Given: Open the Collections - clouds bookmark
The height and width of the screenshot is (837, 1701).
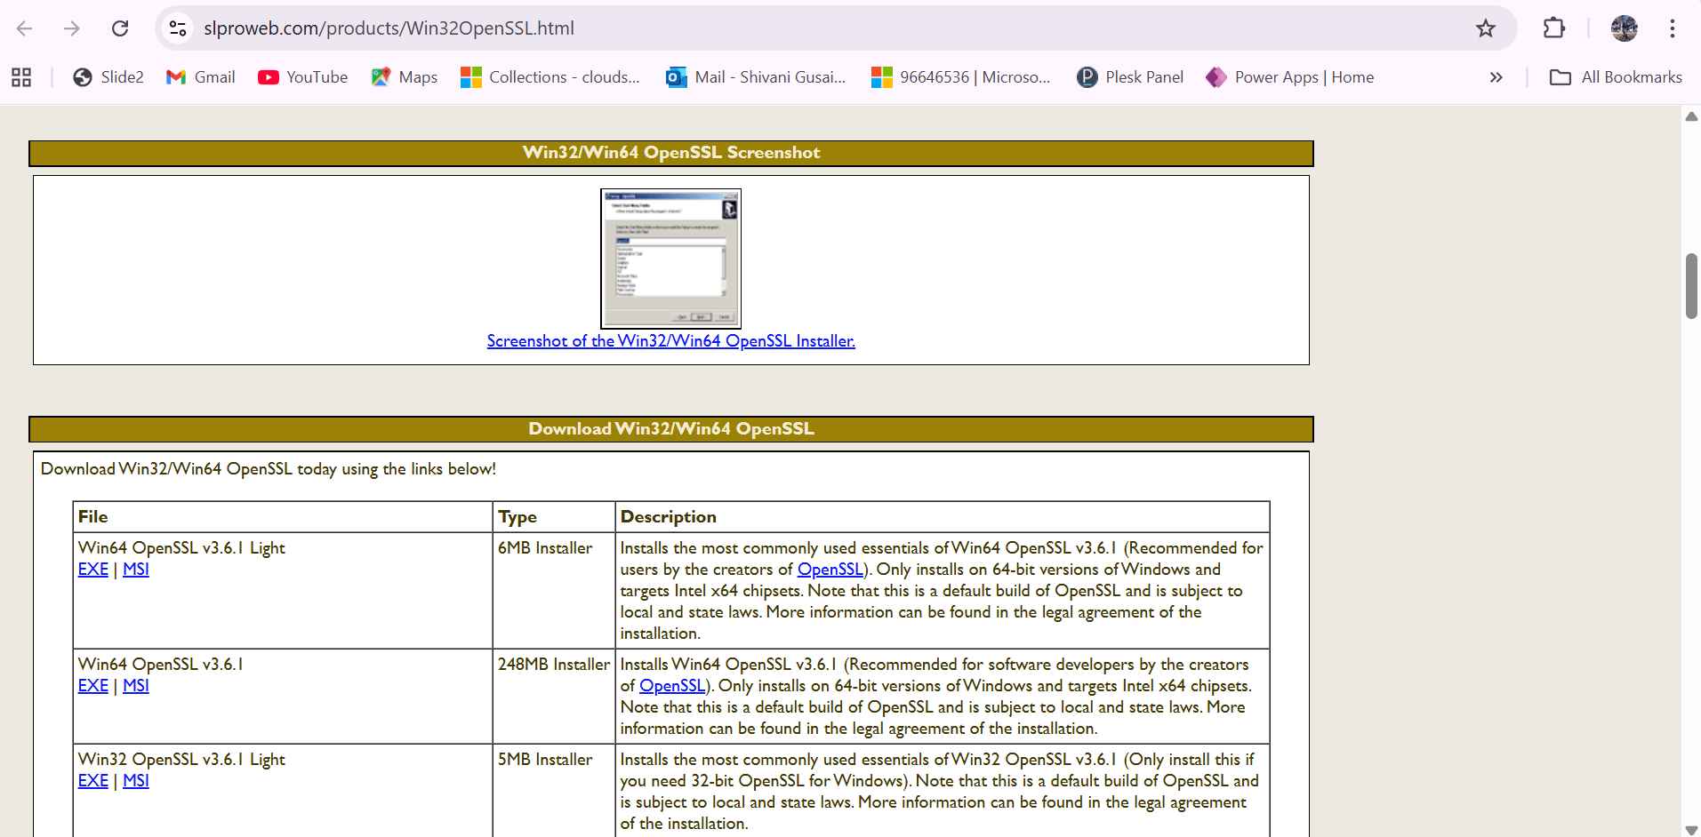Looking at the screenshot, I should point(550,77).
